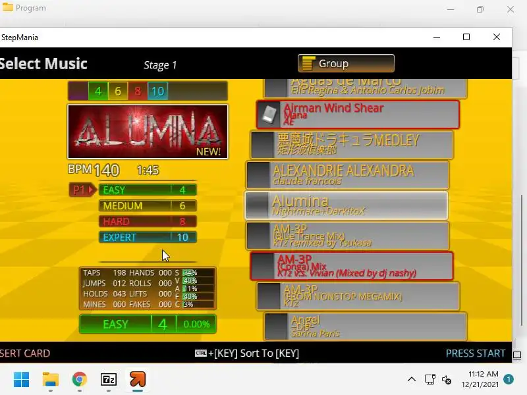Image resolution: width=527 pixels, height=395 pixels.
Task: Click difficulty meter 4 in top bar
Action: coord(98,91)
